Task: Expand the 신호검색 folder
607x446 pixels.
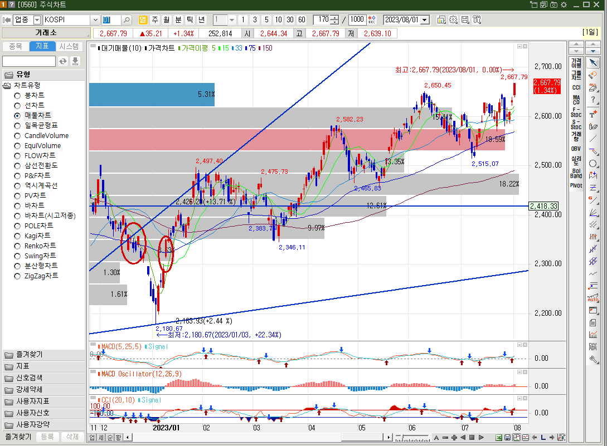Action: tap(43, 378)
